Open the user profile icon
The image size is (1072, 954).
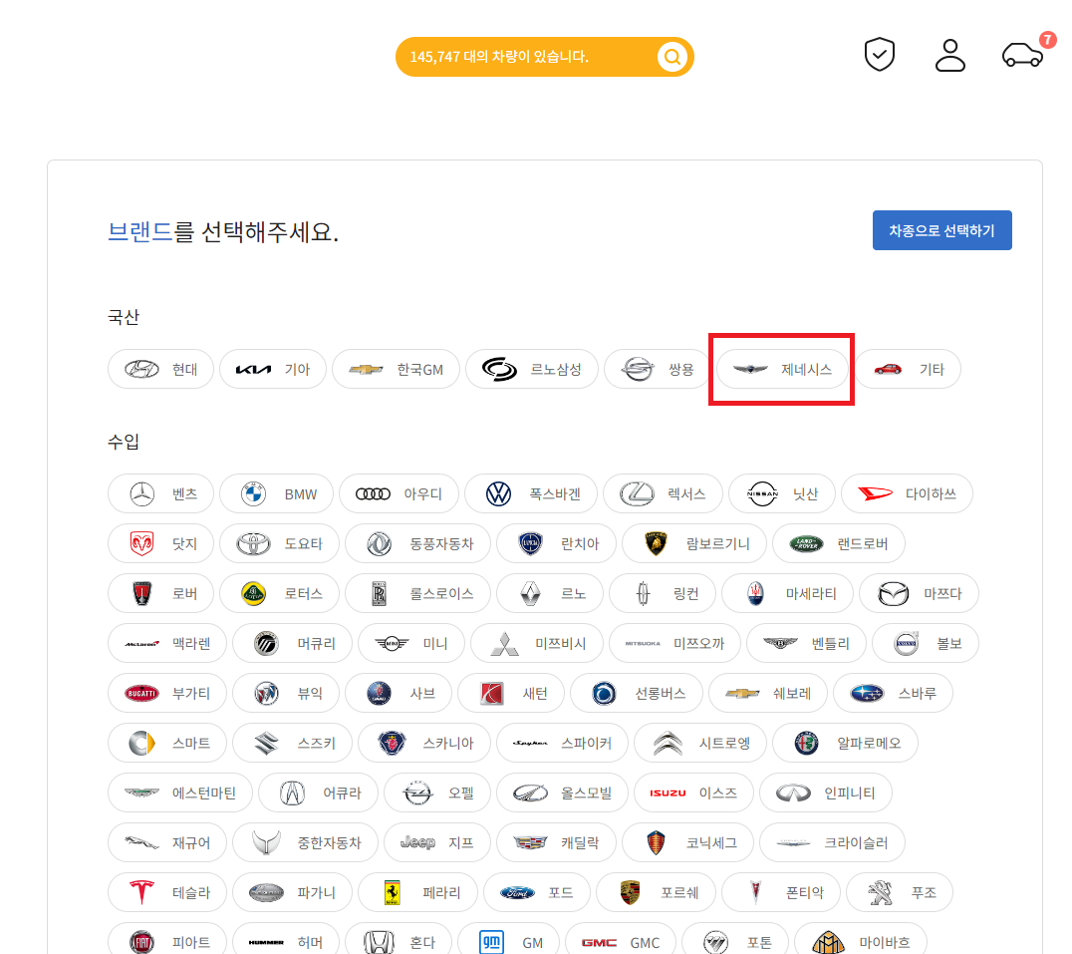tap(949, 56)
